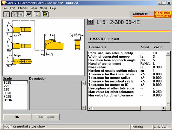The width and height of the screenshot is (172, 130).
Task: Click the SANDVIK Coromant logo
Action: (163, 14)
